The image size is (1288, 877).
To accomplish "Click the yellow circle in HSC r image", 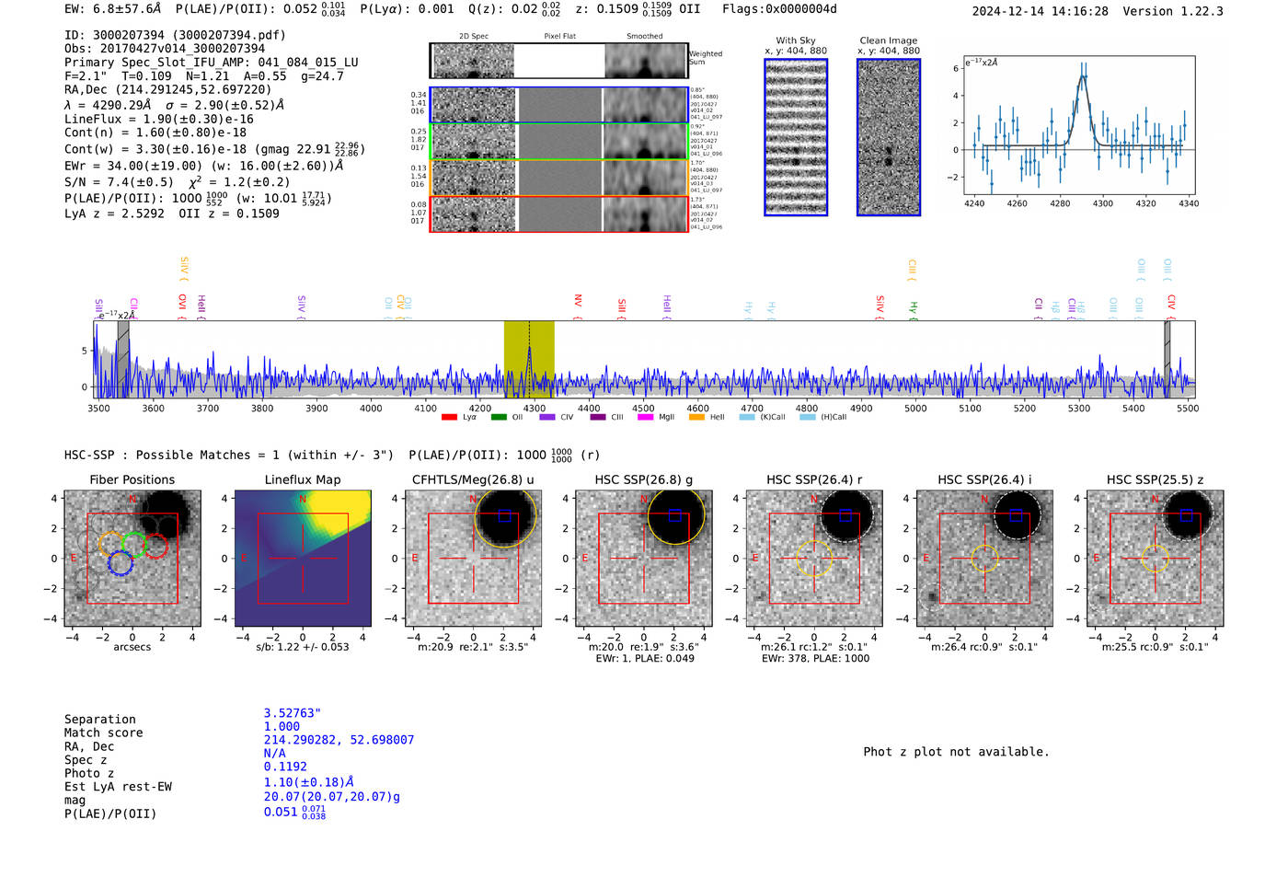I will coord(814,559).
